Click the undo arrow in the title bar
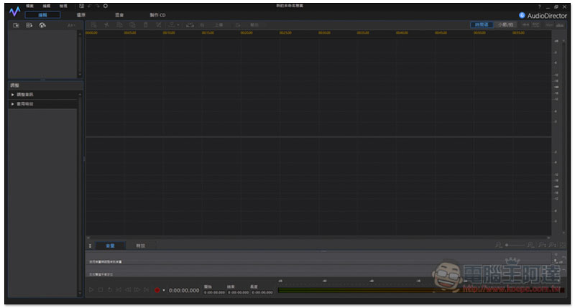Screen dimensions: 575x308 pos(89,6)
